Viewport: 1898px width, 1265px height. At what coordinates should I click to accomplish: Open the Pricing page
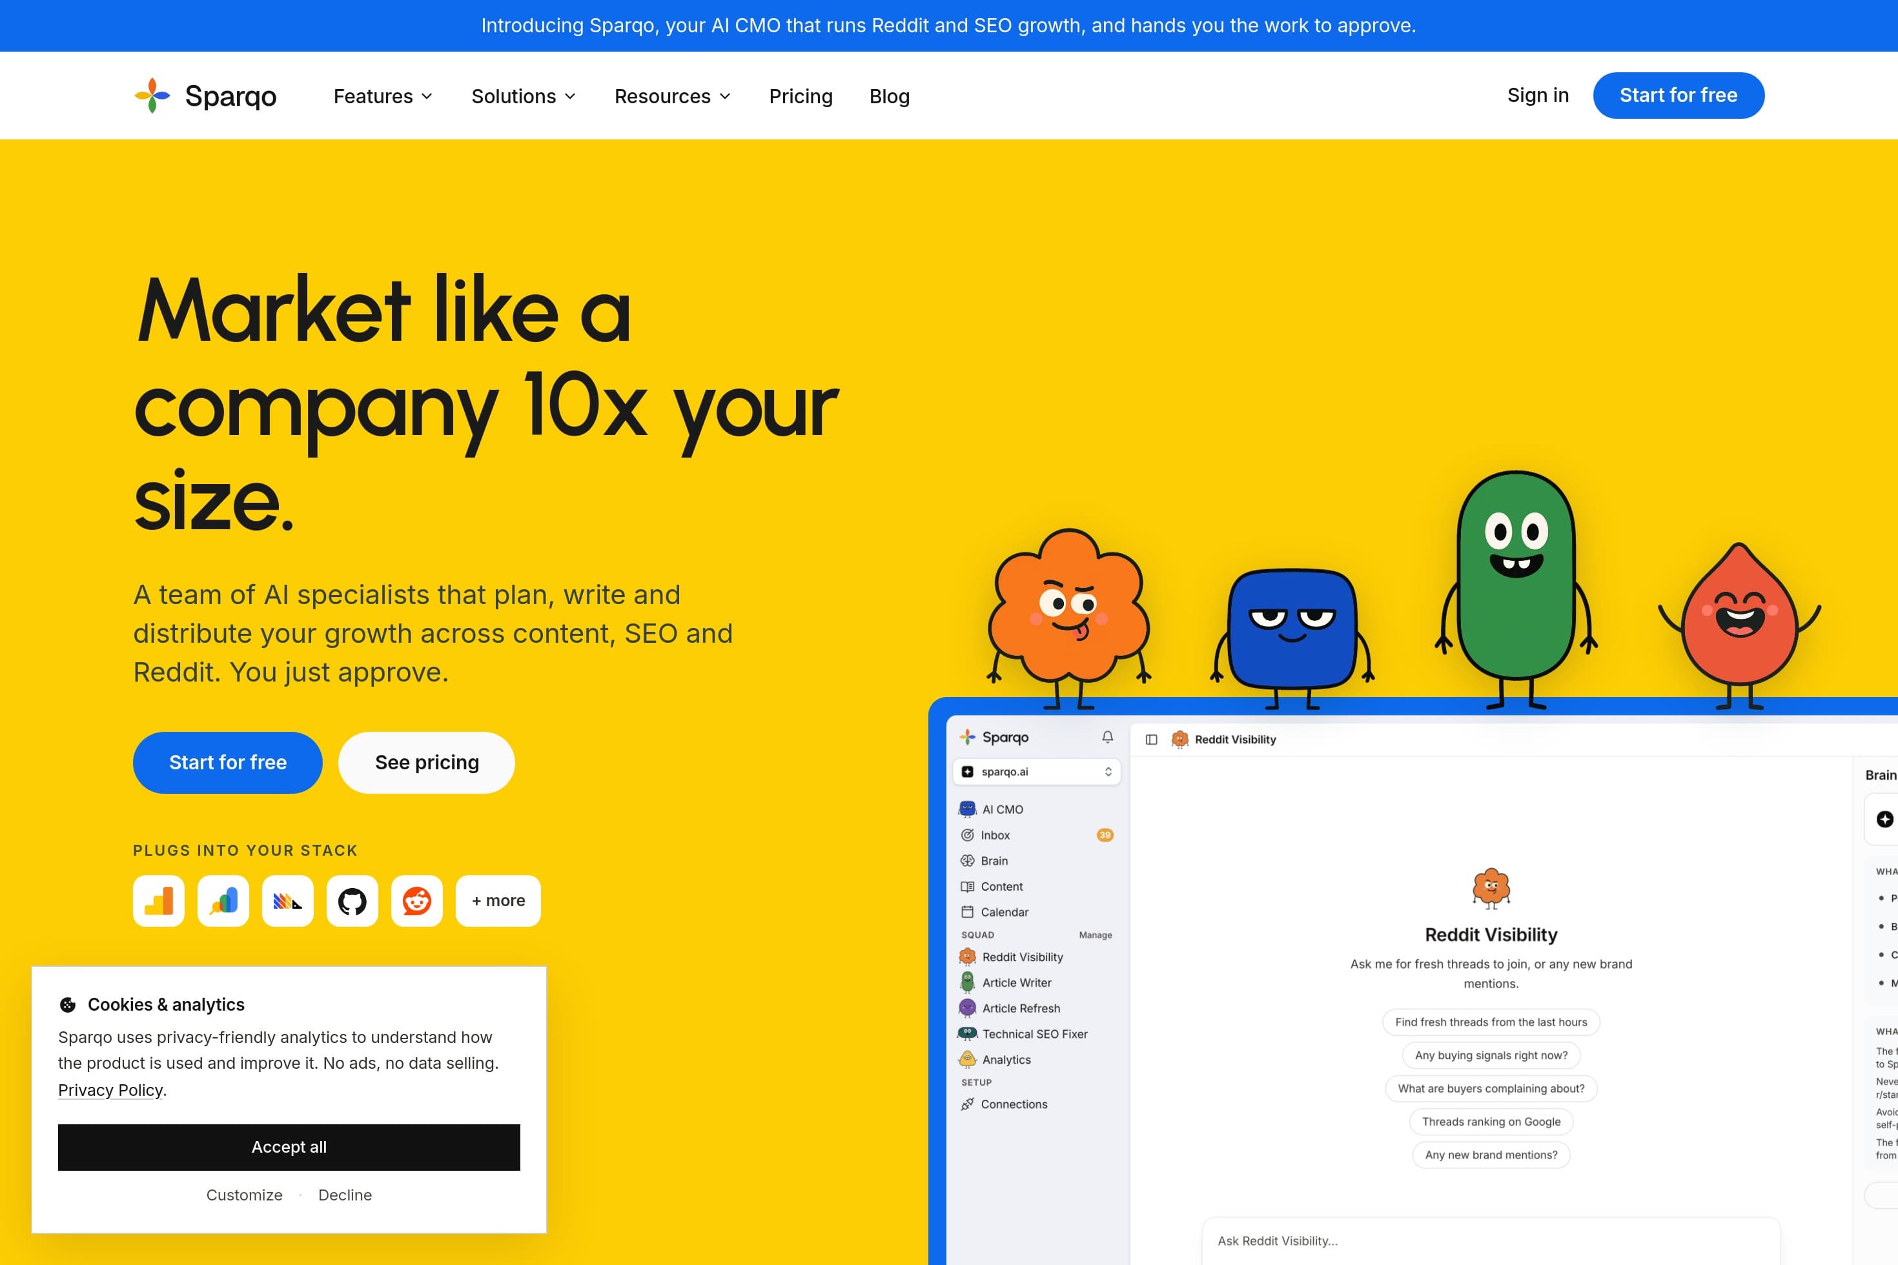(x=801, y=96)
